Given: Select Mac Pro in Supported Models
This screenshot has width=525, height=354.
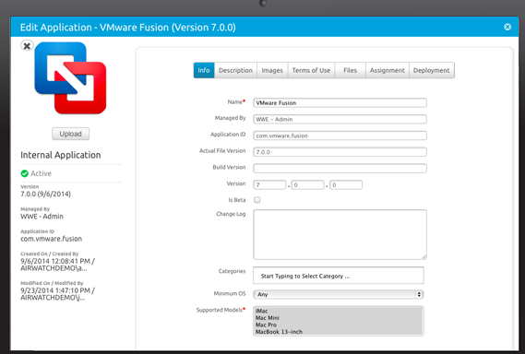Looking at the screenshot, I should (x=339, y=324).
